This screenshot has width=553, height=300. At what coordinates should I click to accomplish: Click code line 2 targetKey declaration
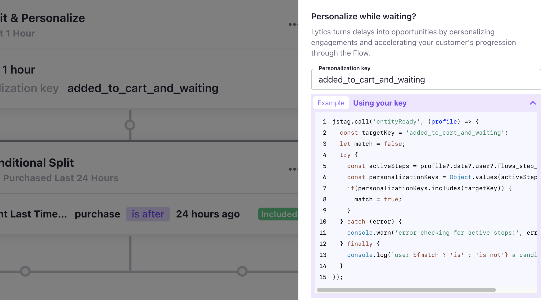[x=423, y=133]
